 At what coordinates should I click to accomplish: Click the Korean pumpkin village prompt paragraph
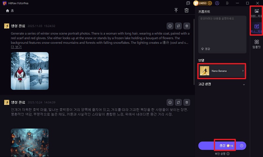click(100, 112)
